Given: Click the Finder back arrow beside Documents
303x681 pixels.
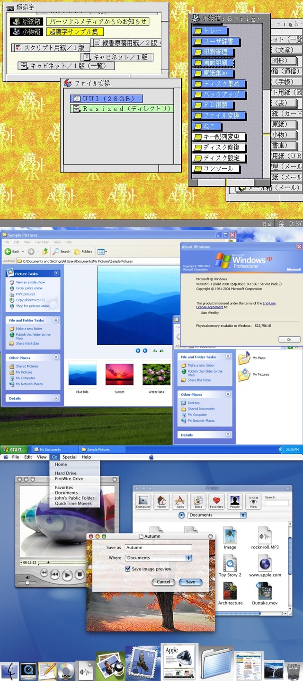Looking at the screenshot, I should pos(181,515).
